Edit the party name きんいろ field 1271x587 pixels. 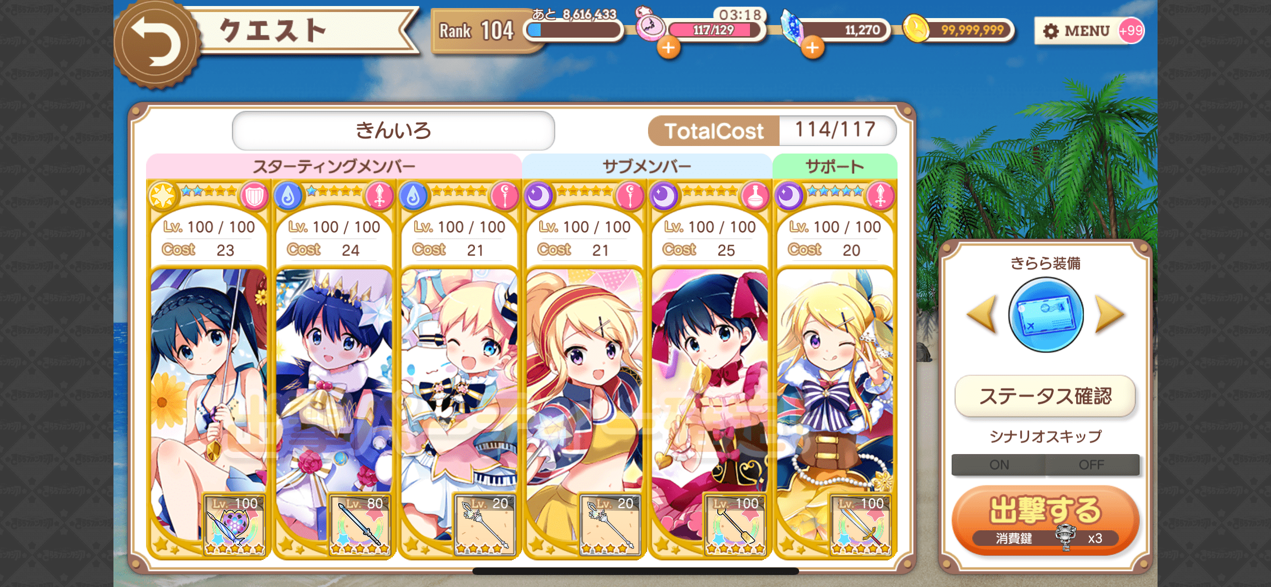tap(393, 130)
